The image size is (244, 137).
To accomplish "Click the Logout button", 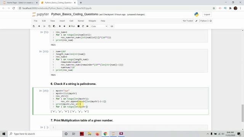I will [207, 14].
